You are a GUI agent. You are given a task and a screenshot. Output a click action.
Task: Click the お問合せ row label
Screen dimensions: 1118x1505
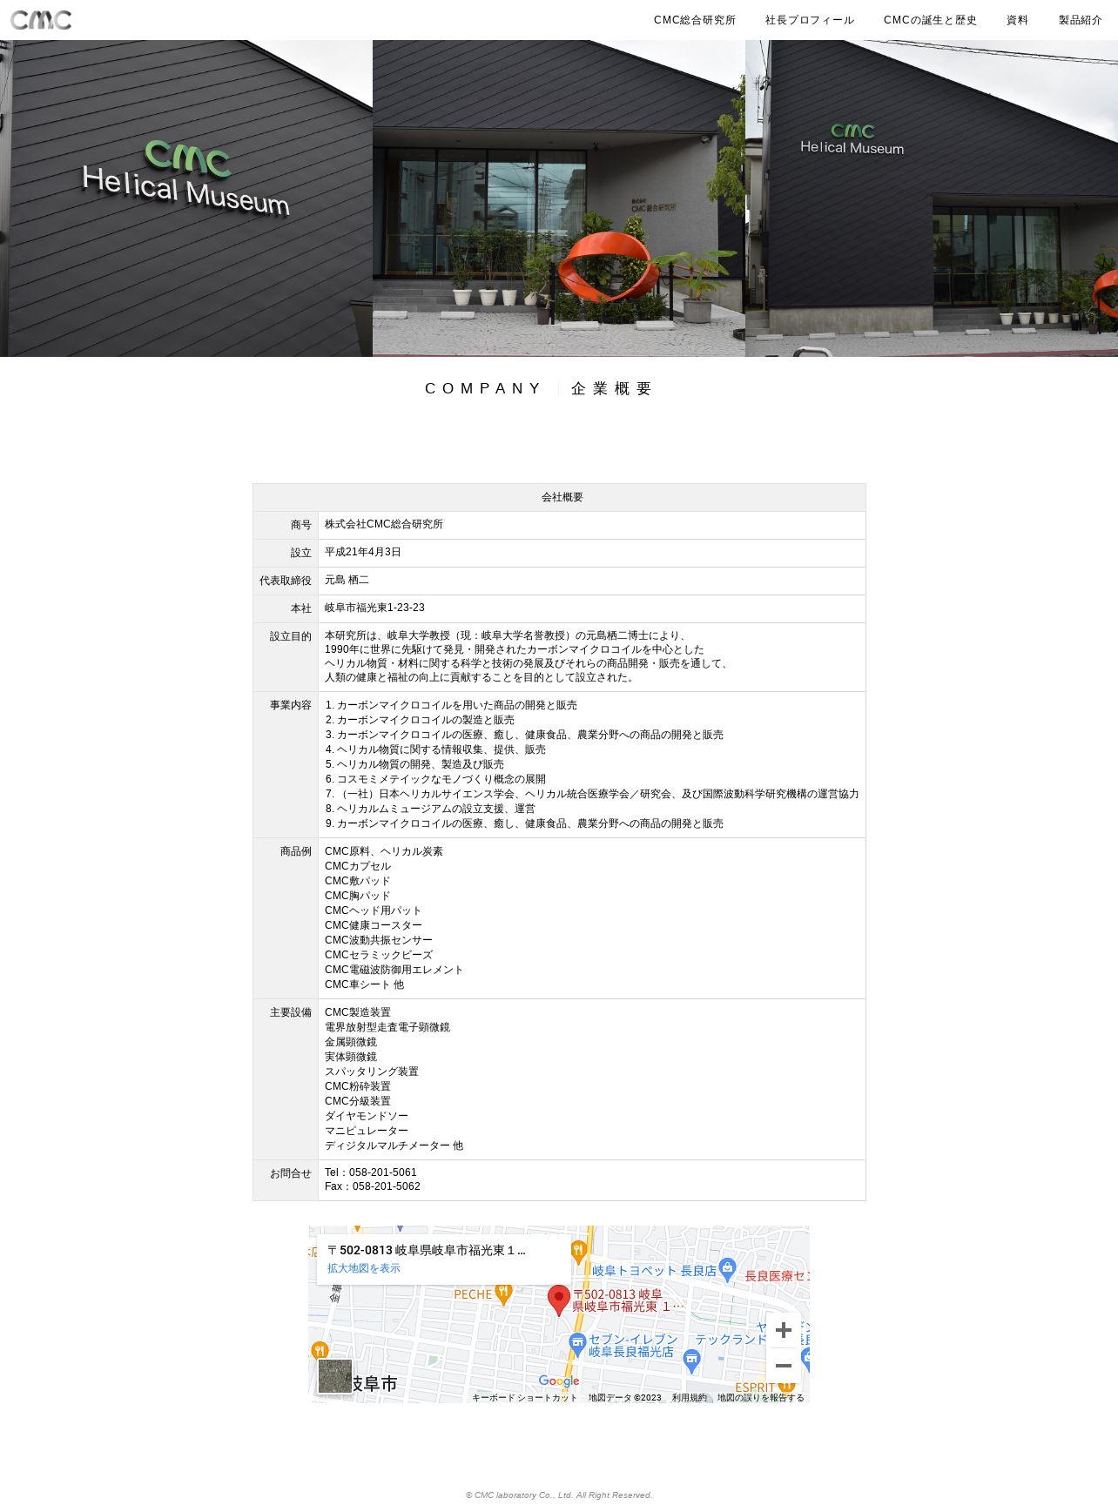click(290, 1173)
